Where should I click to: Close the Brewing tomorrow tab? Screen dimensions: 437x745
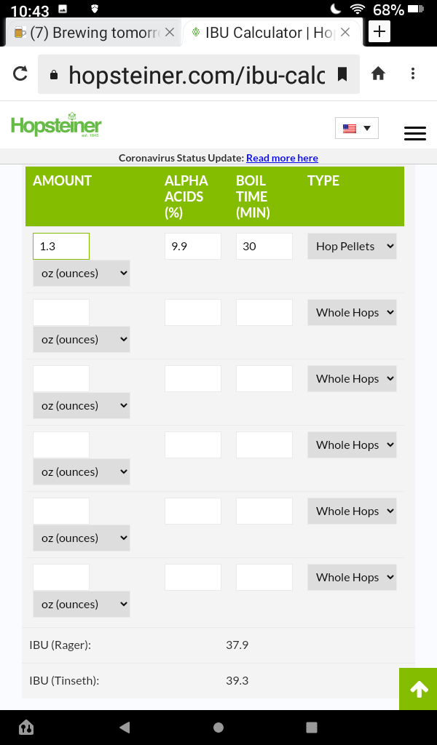click(170, 33)
